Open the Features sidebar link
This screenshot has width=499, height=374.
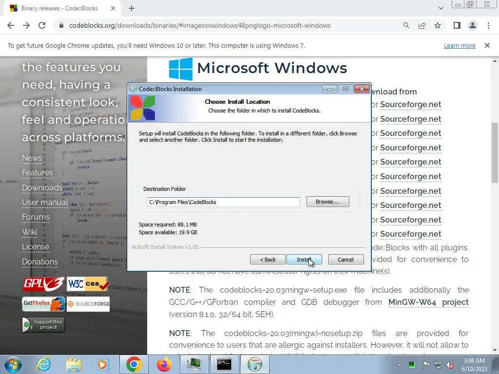point(38,173)
